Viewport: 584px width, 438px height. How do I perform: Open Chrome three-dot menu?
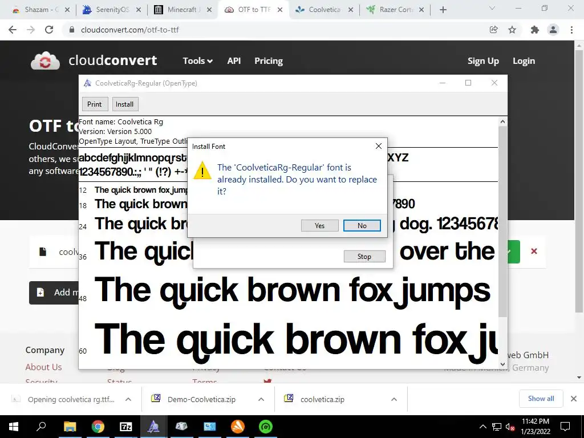tap(571, 30)
